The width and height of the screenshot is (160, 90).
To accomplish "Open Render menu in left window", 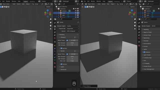I will (8, 1).
